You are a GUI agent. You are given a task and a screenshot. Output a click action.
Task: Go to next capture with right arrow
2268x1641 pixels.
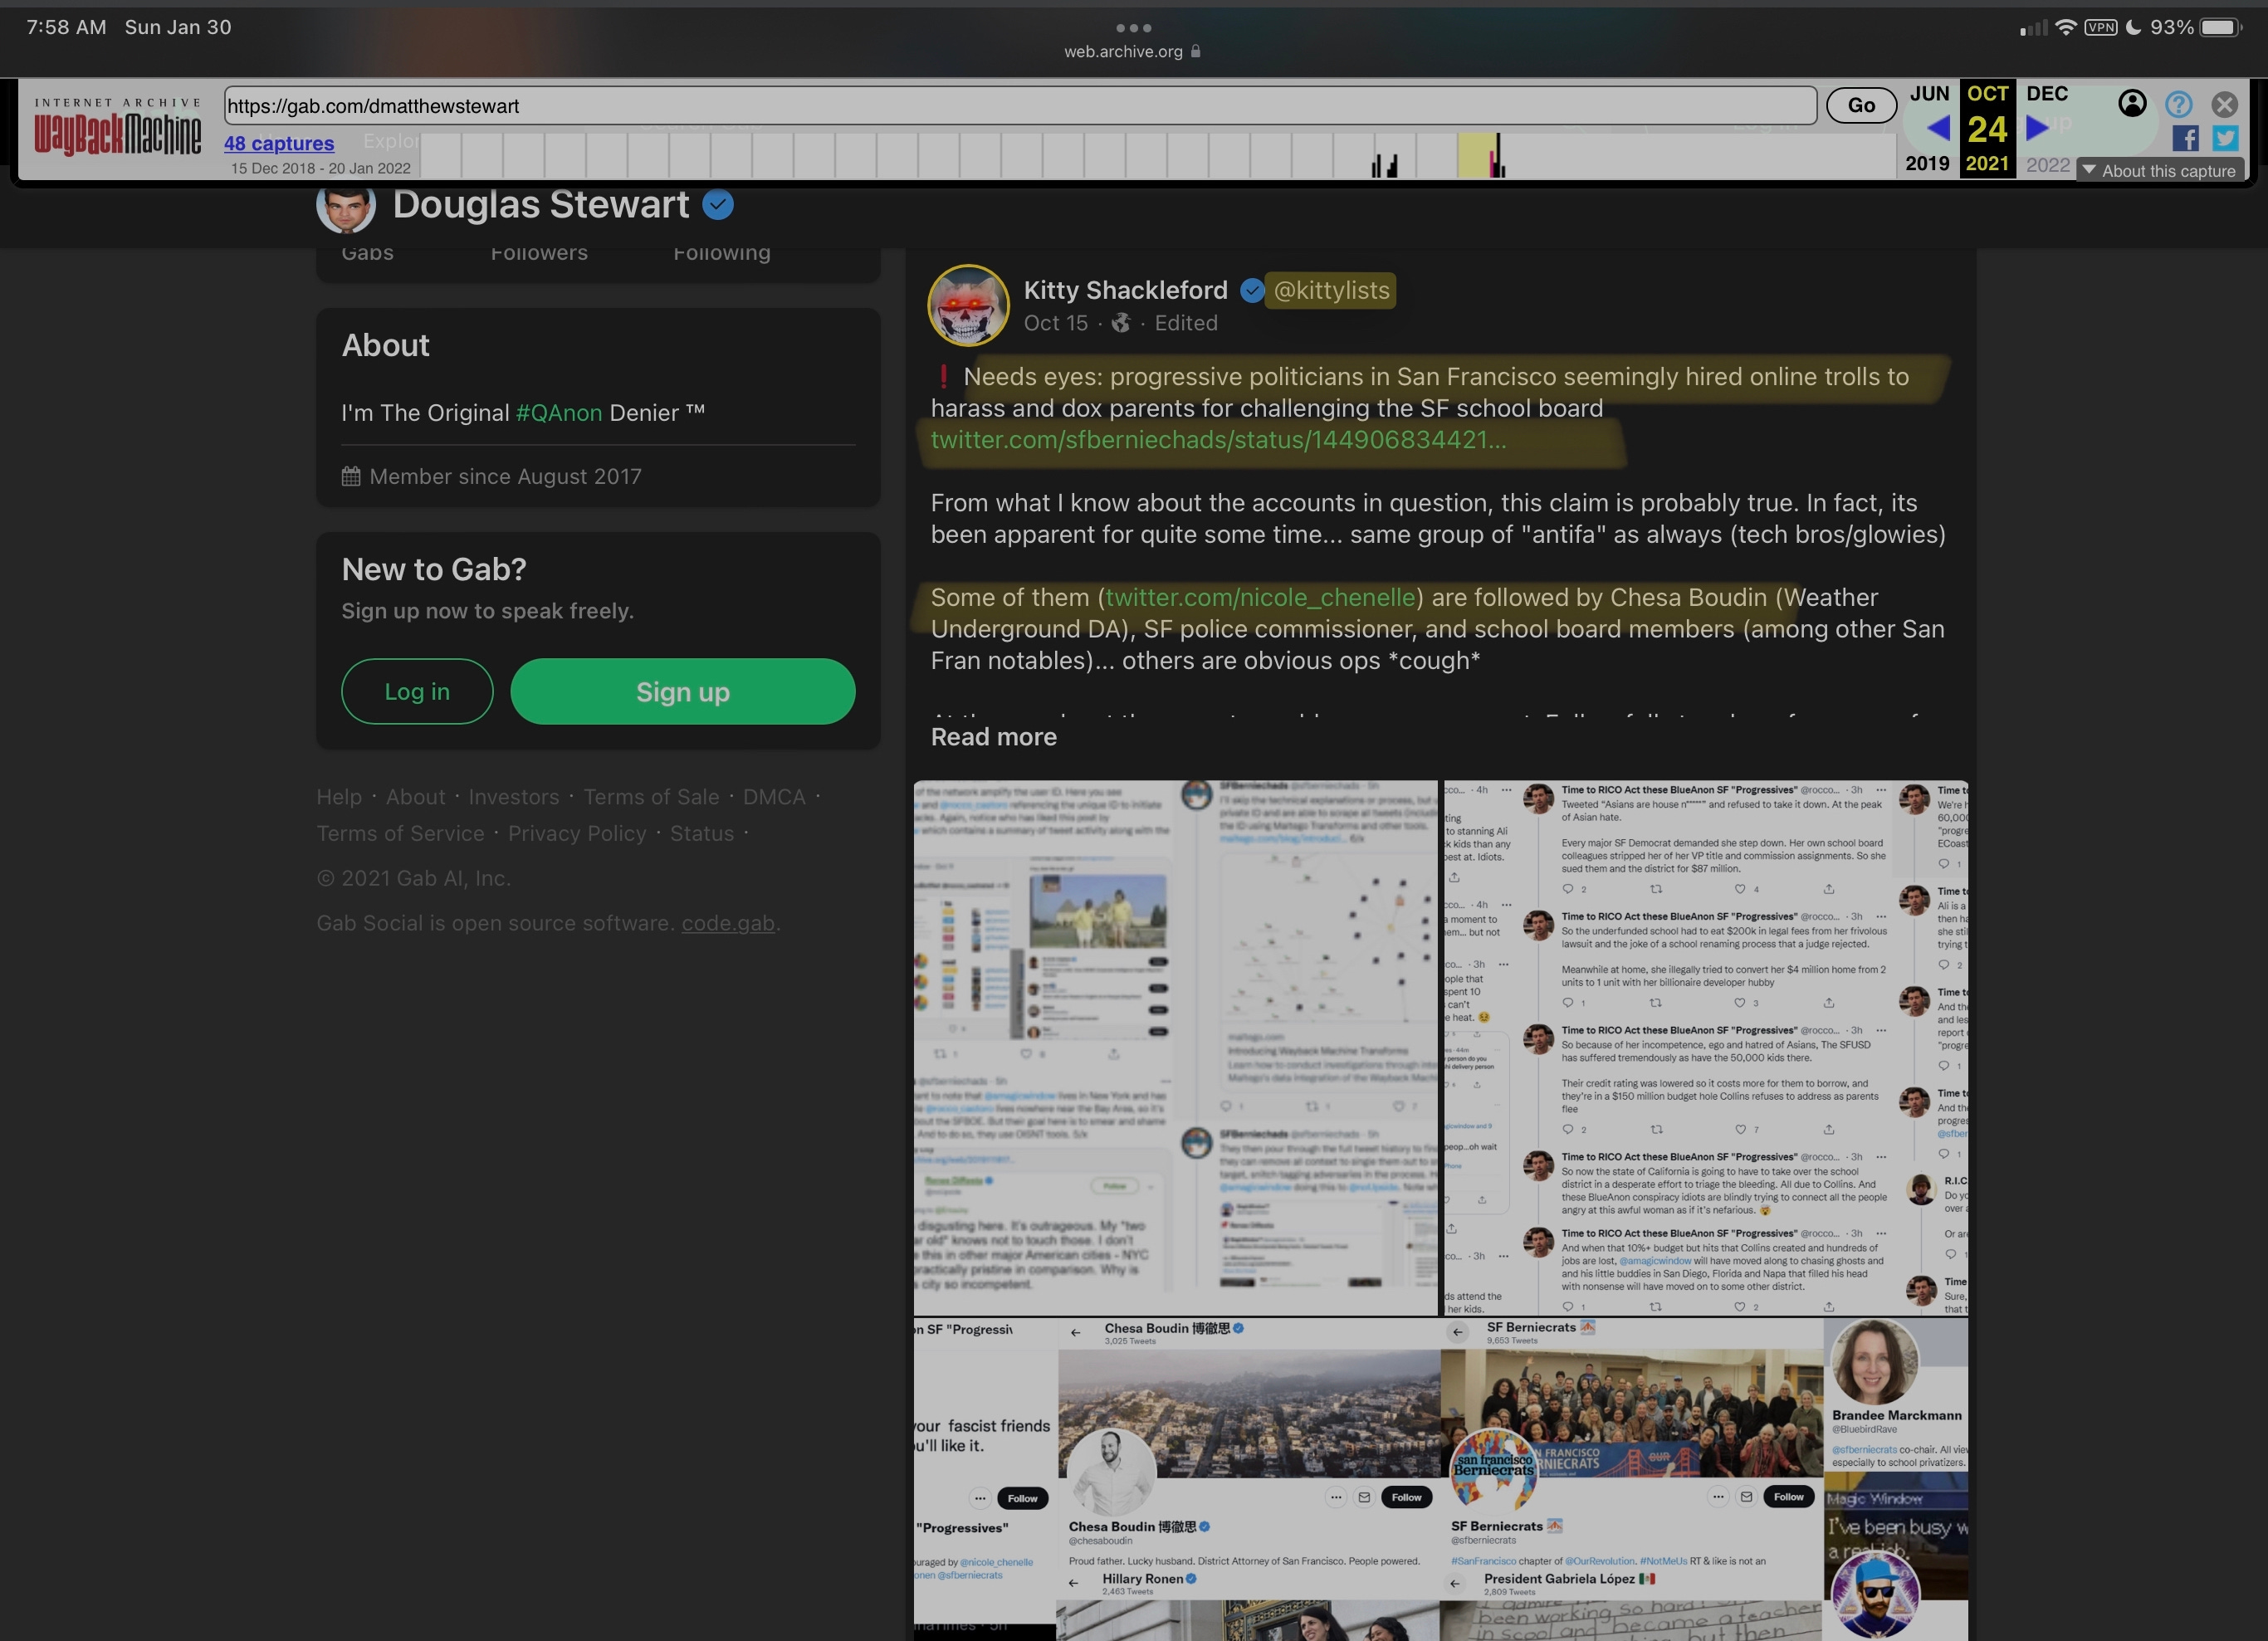[x=2037, y=128]
